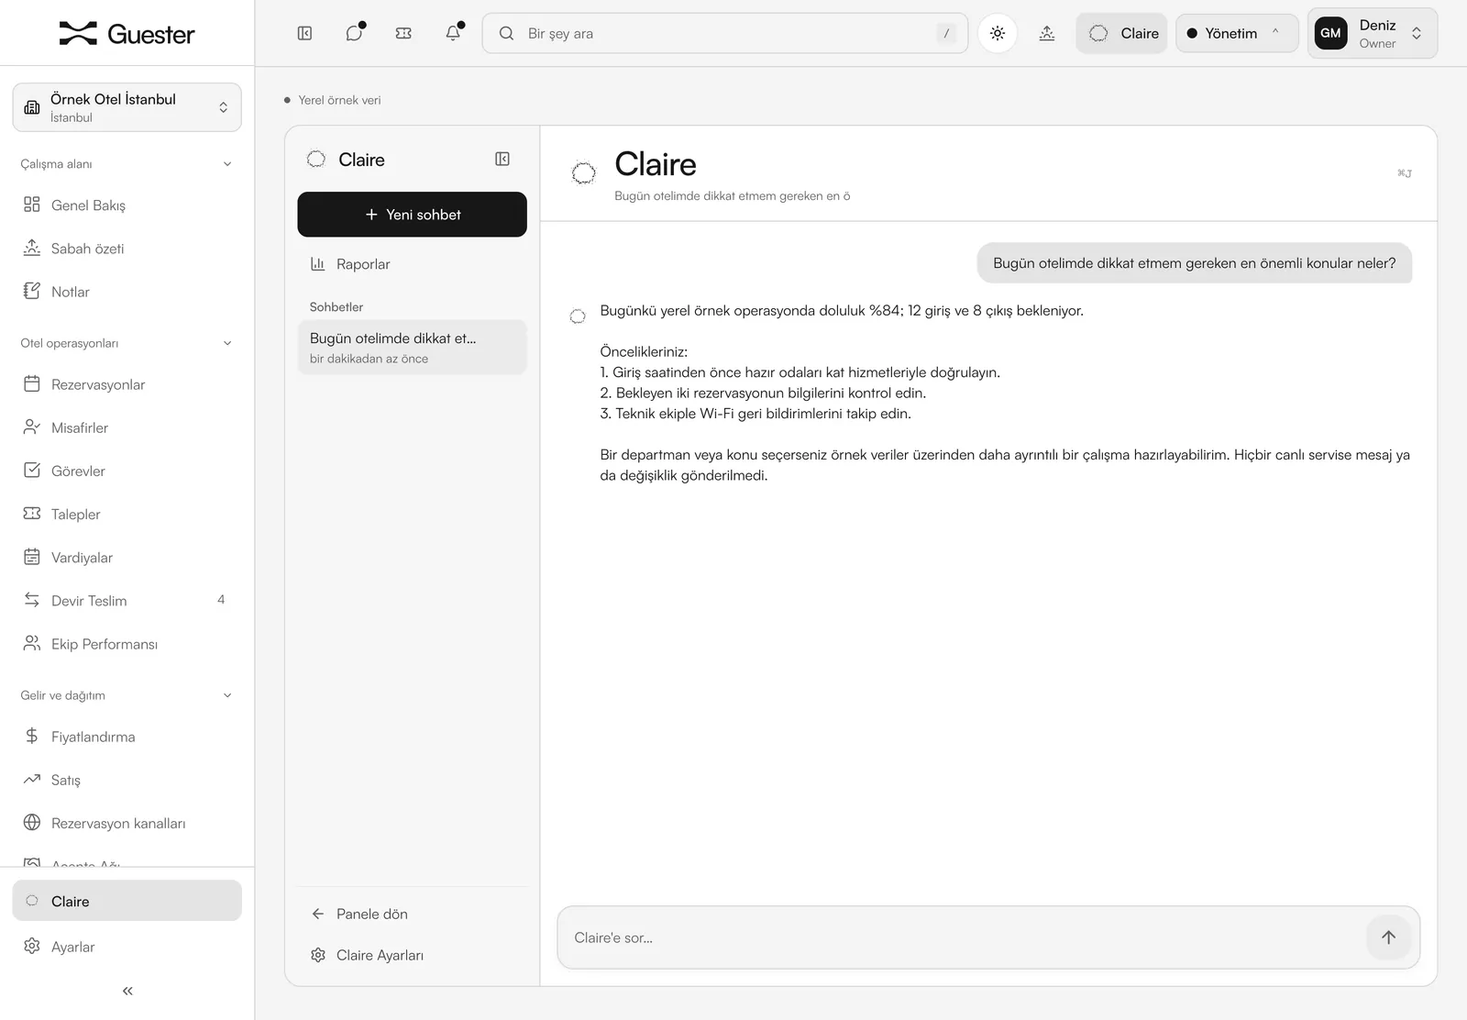Collapse the left sidebar with double chevron
The width and height of the screenshot is (1467, 1020).
[x=127, y=991]
